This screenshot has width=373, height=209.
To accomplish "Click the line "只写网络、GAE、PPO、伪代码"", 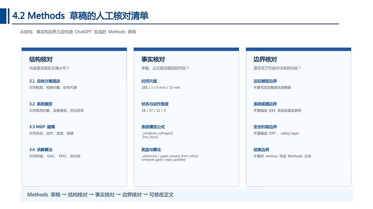I will tap(55, 156).
